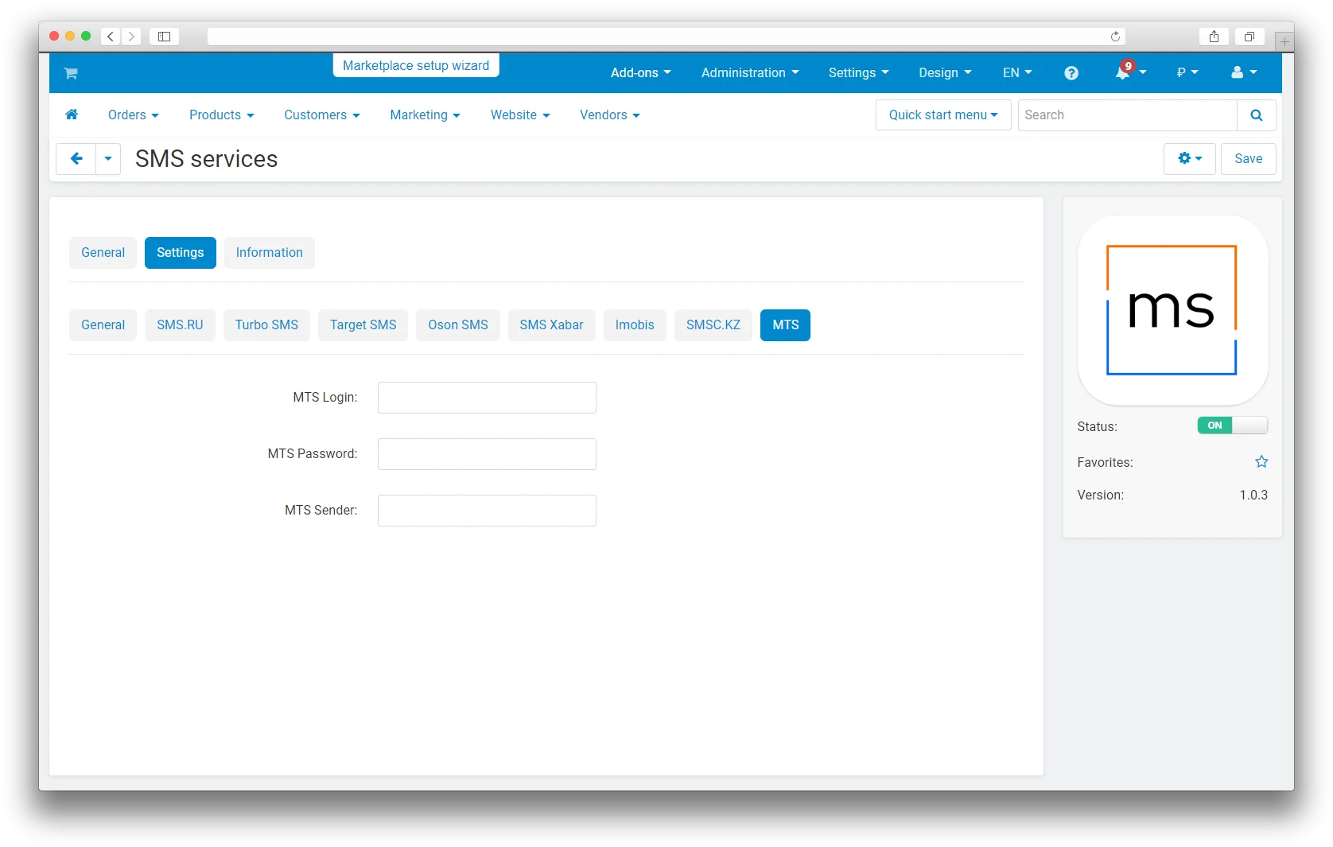The image size is (1333, 847).
Task: Turn off the add-on Status switch
Action: click(x=1232, y=425)
